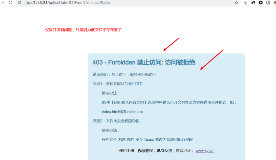
Task: Click the text index.html或者index.php
Action: point(122,112)
